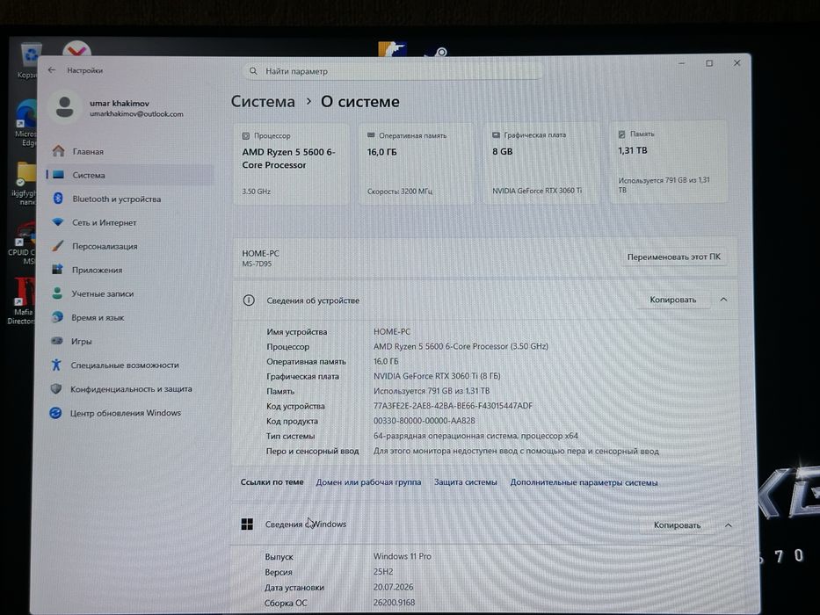Click the MS-7D95 model text
Screen dimensions: 820x615
pyautogui.click(x=257, y=264)
